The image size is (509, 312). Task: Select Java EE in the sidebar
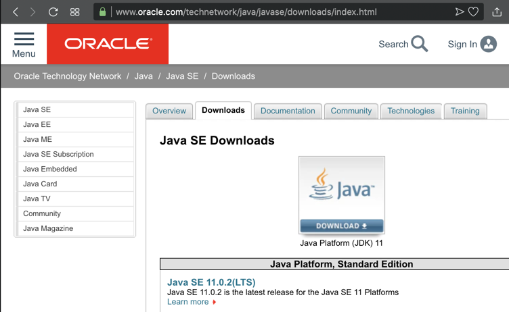point(75,124)
